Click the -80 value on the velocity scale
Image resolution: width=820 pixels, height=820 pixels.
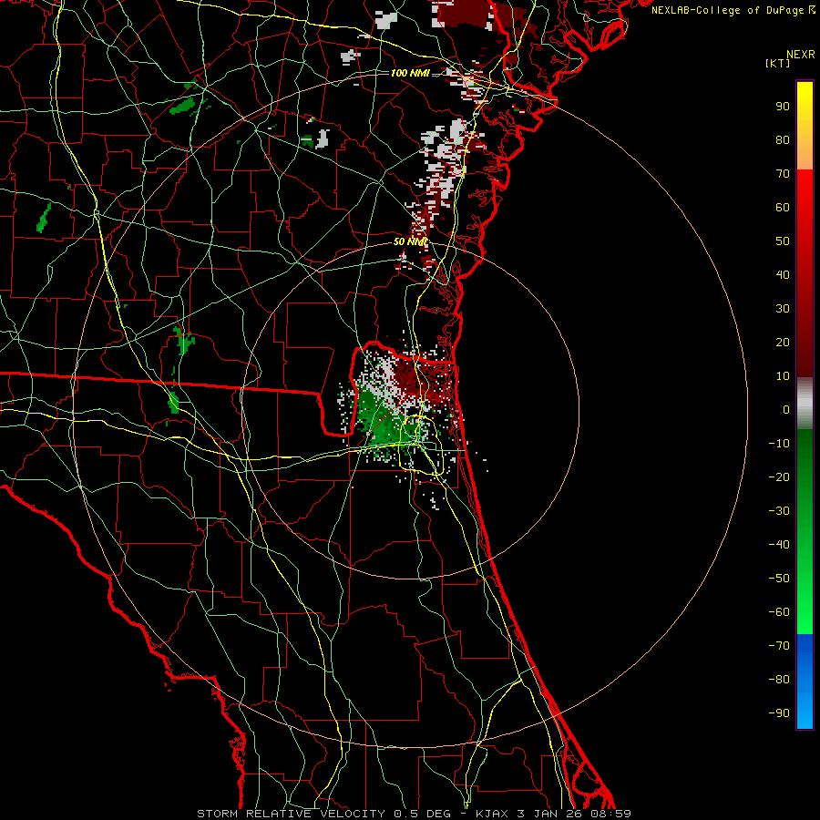coord(779,680)
